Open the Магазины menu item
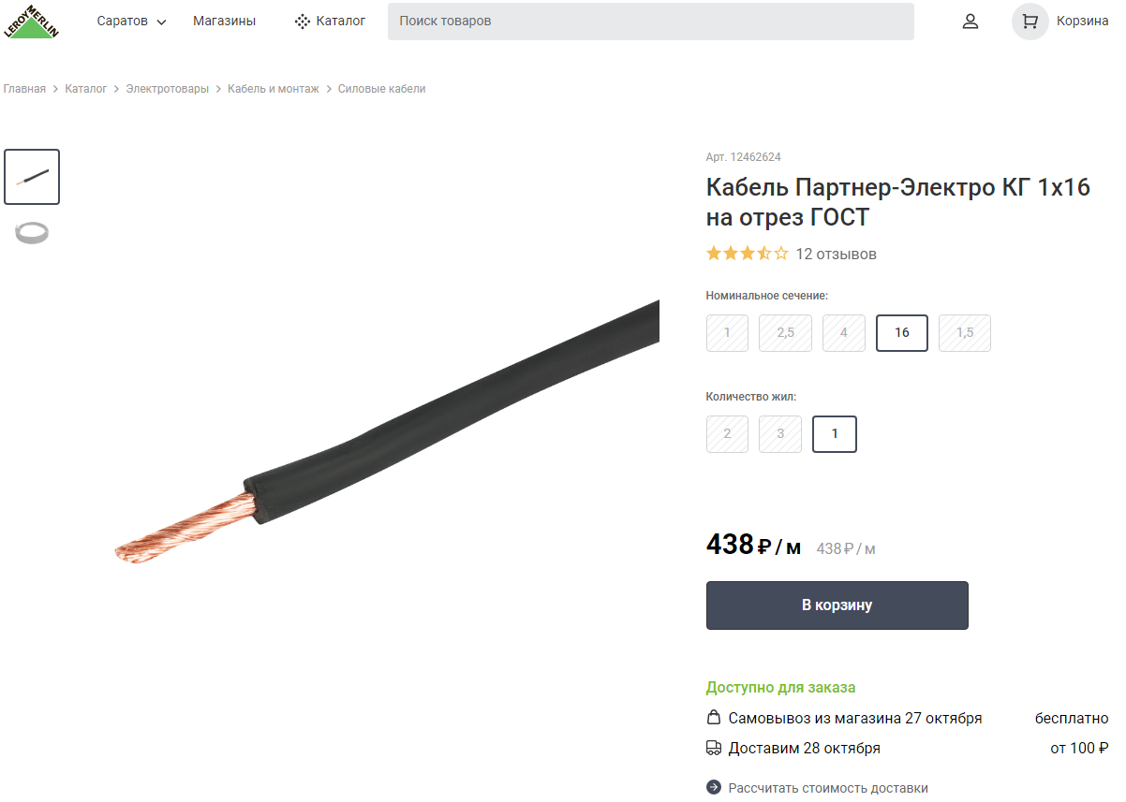The width and height of the screenshot is (1126, 802). (224, 22)
